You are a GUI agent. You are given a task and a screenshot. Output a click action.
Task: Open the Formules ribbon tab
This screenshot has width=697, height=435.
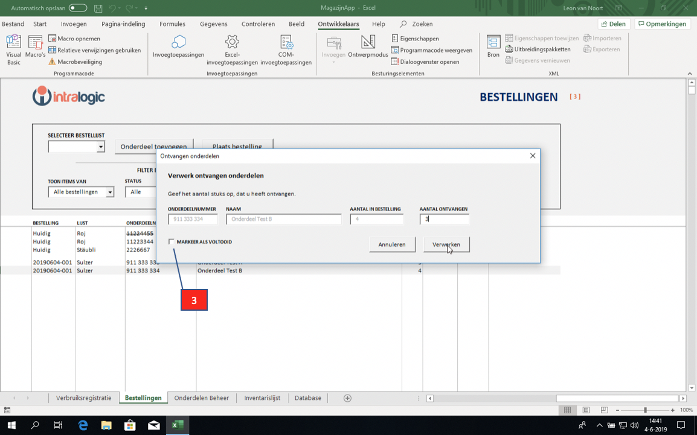pos(172,24)
